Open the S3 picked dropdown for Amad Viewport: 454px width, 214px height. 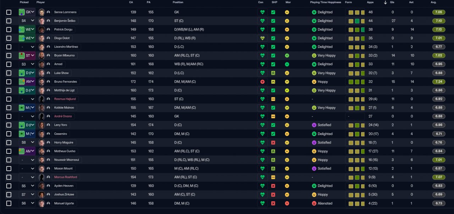click(27, 64)
